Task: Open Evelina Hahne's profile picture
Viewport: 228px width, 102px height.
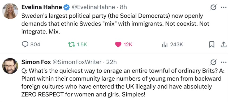Action: click(10, 11)
